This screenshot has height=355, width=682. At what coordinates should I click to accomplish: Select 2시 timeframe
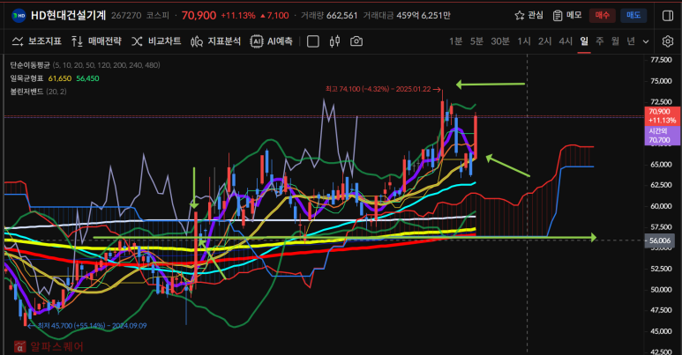(544, 41)
